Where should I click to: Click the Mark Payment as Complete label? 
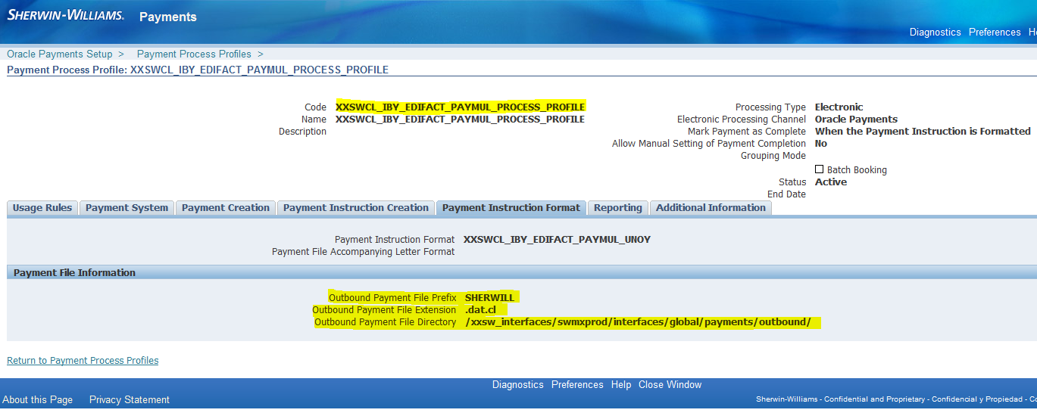tap(747, 132)
